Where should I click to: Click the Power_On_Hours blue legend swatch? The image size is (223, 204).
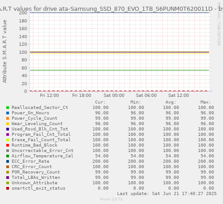[8, 113]
